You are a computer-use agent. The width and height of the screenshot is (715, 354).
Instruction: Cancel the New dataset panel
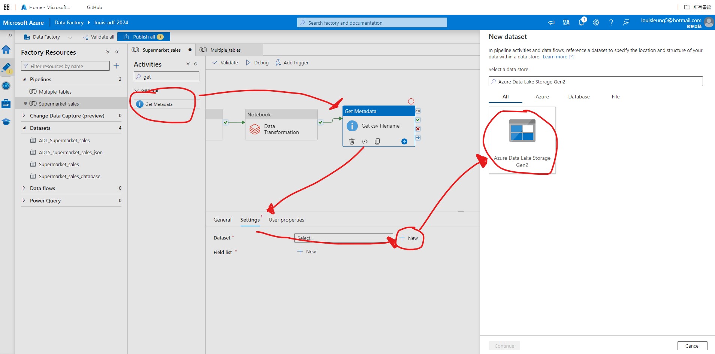(x=691, y=345)
